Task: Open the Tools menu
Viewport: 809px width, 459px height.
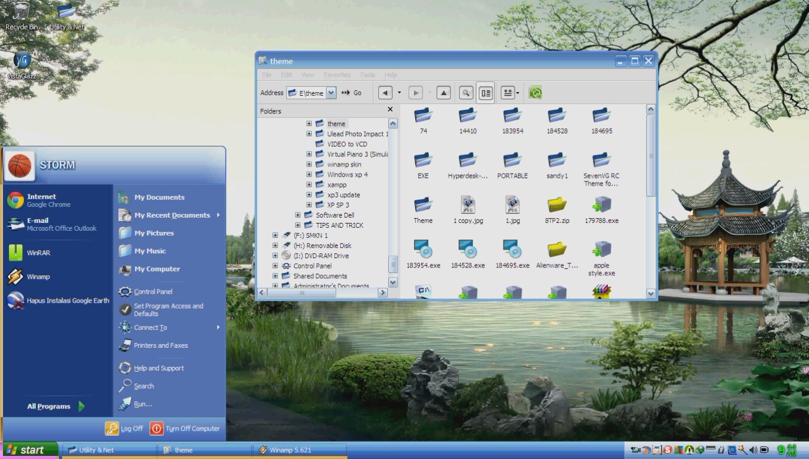Action: tap(367, 75)
